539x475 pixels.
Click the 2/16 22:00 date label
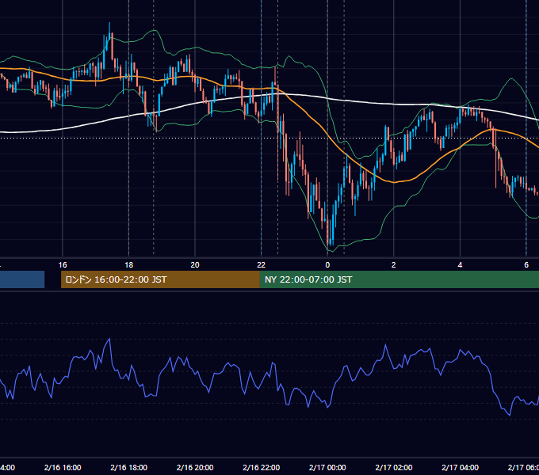click(262, 467)
